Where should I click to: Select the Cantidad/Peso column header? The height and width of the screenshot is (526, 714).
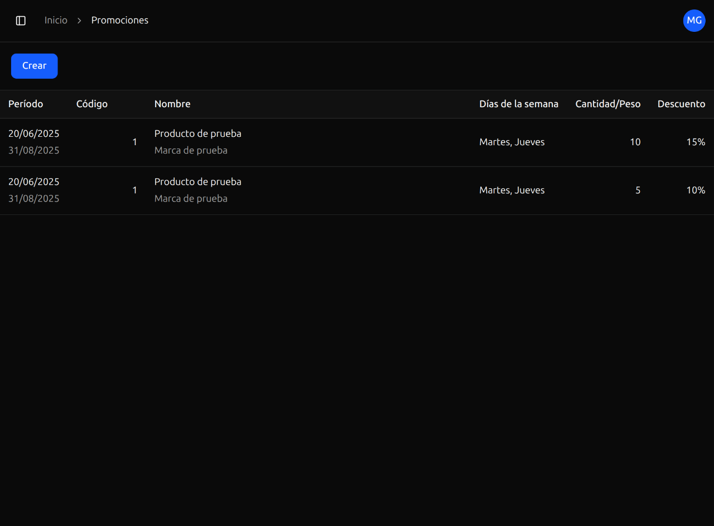607,104
